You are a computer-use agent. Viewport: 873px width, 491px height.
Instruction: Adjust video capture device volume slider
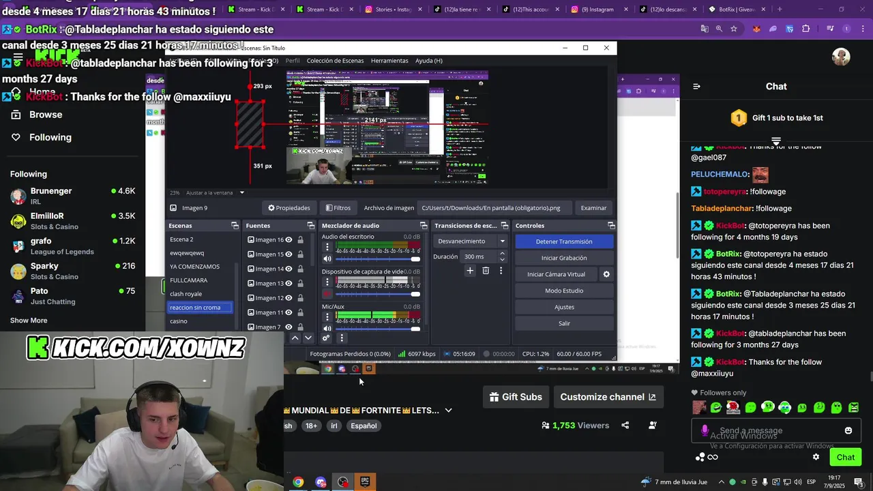(378, 294)
